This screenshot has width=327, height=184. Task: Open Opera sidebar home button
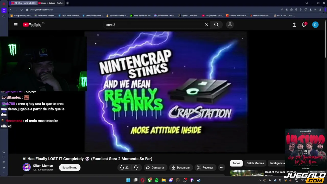4,10
